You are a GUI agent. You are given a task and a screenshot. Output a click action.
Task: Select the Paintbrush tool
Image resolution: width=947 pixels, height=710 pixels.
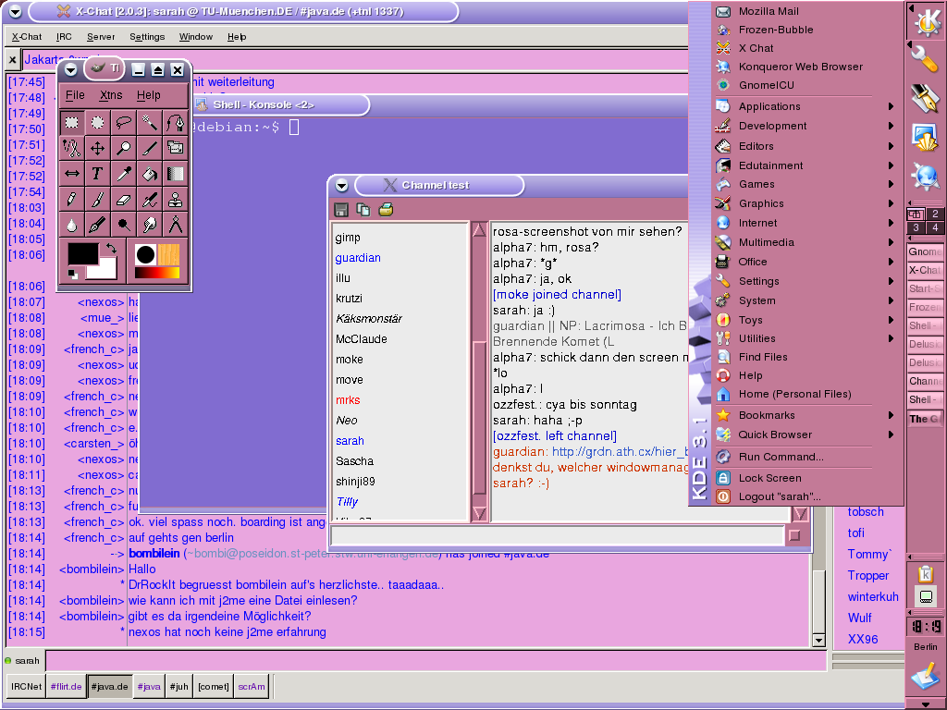[x=98, y=200]
